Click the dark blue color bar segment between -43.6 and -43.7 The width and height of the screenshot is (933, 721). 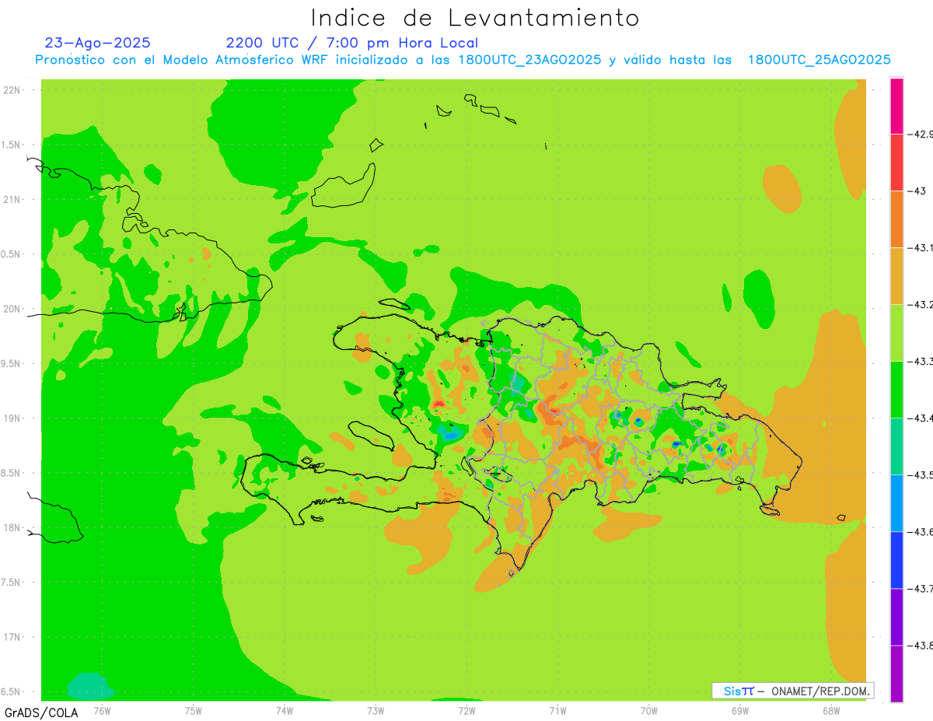tap(896, 559)
